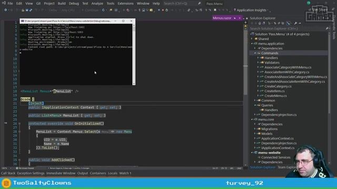Open the Debug menu
337x189 pixels.
click(74, 4)
